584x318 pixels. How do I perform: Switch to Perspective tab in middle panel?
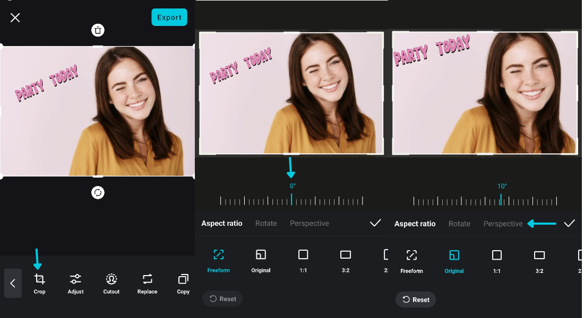point(310,223)
